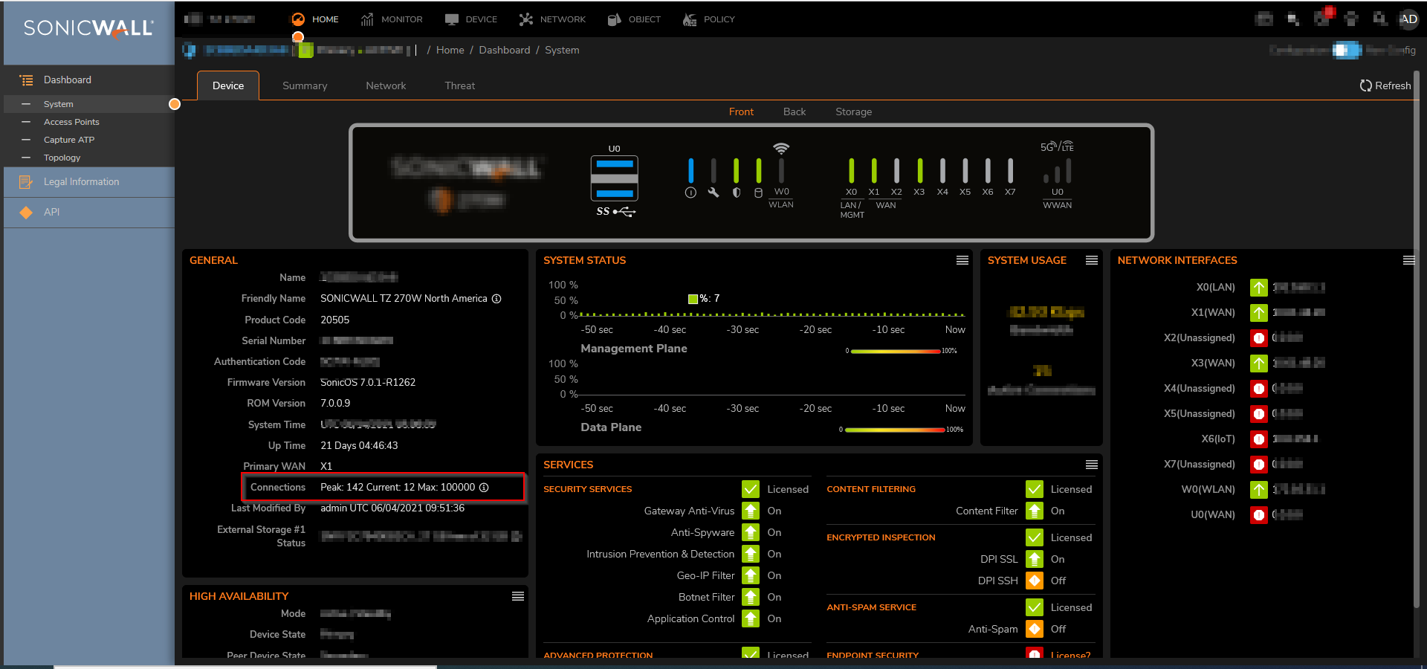1427x669 pixels.
Task: Open the System Status panel menu icon
Action: click(x=962, y=260)
